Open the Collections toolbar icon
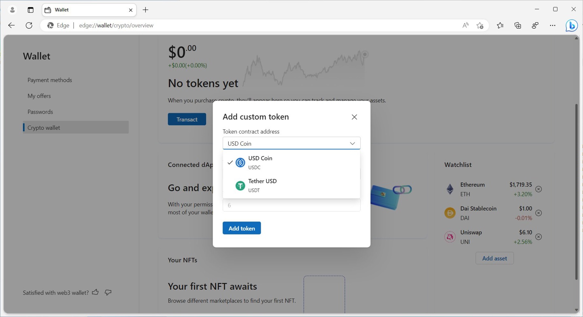This screenshot has height=317, width=583. point(517,25)
